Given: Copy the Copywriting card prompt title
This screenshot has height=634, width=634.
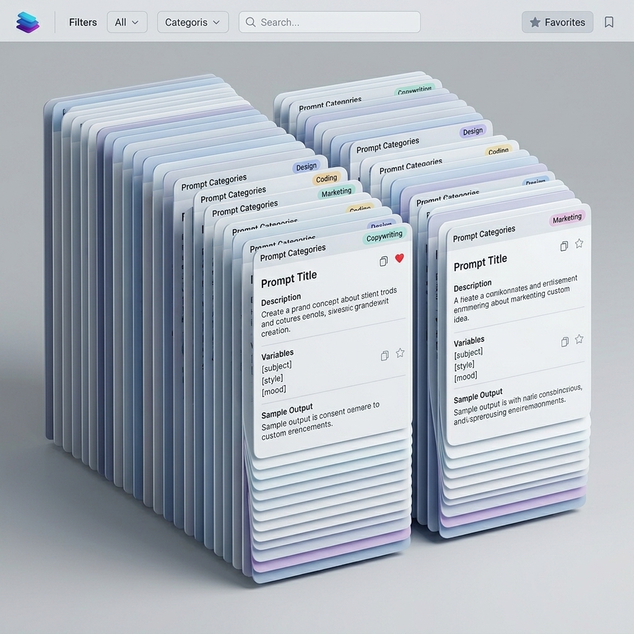Looking at the screenshot, I should [x=384, y=262].
